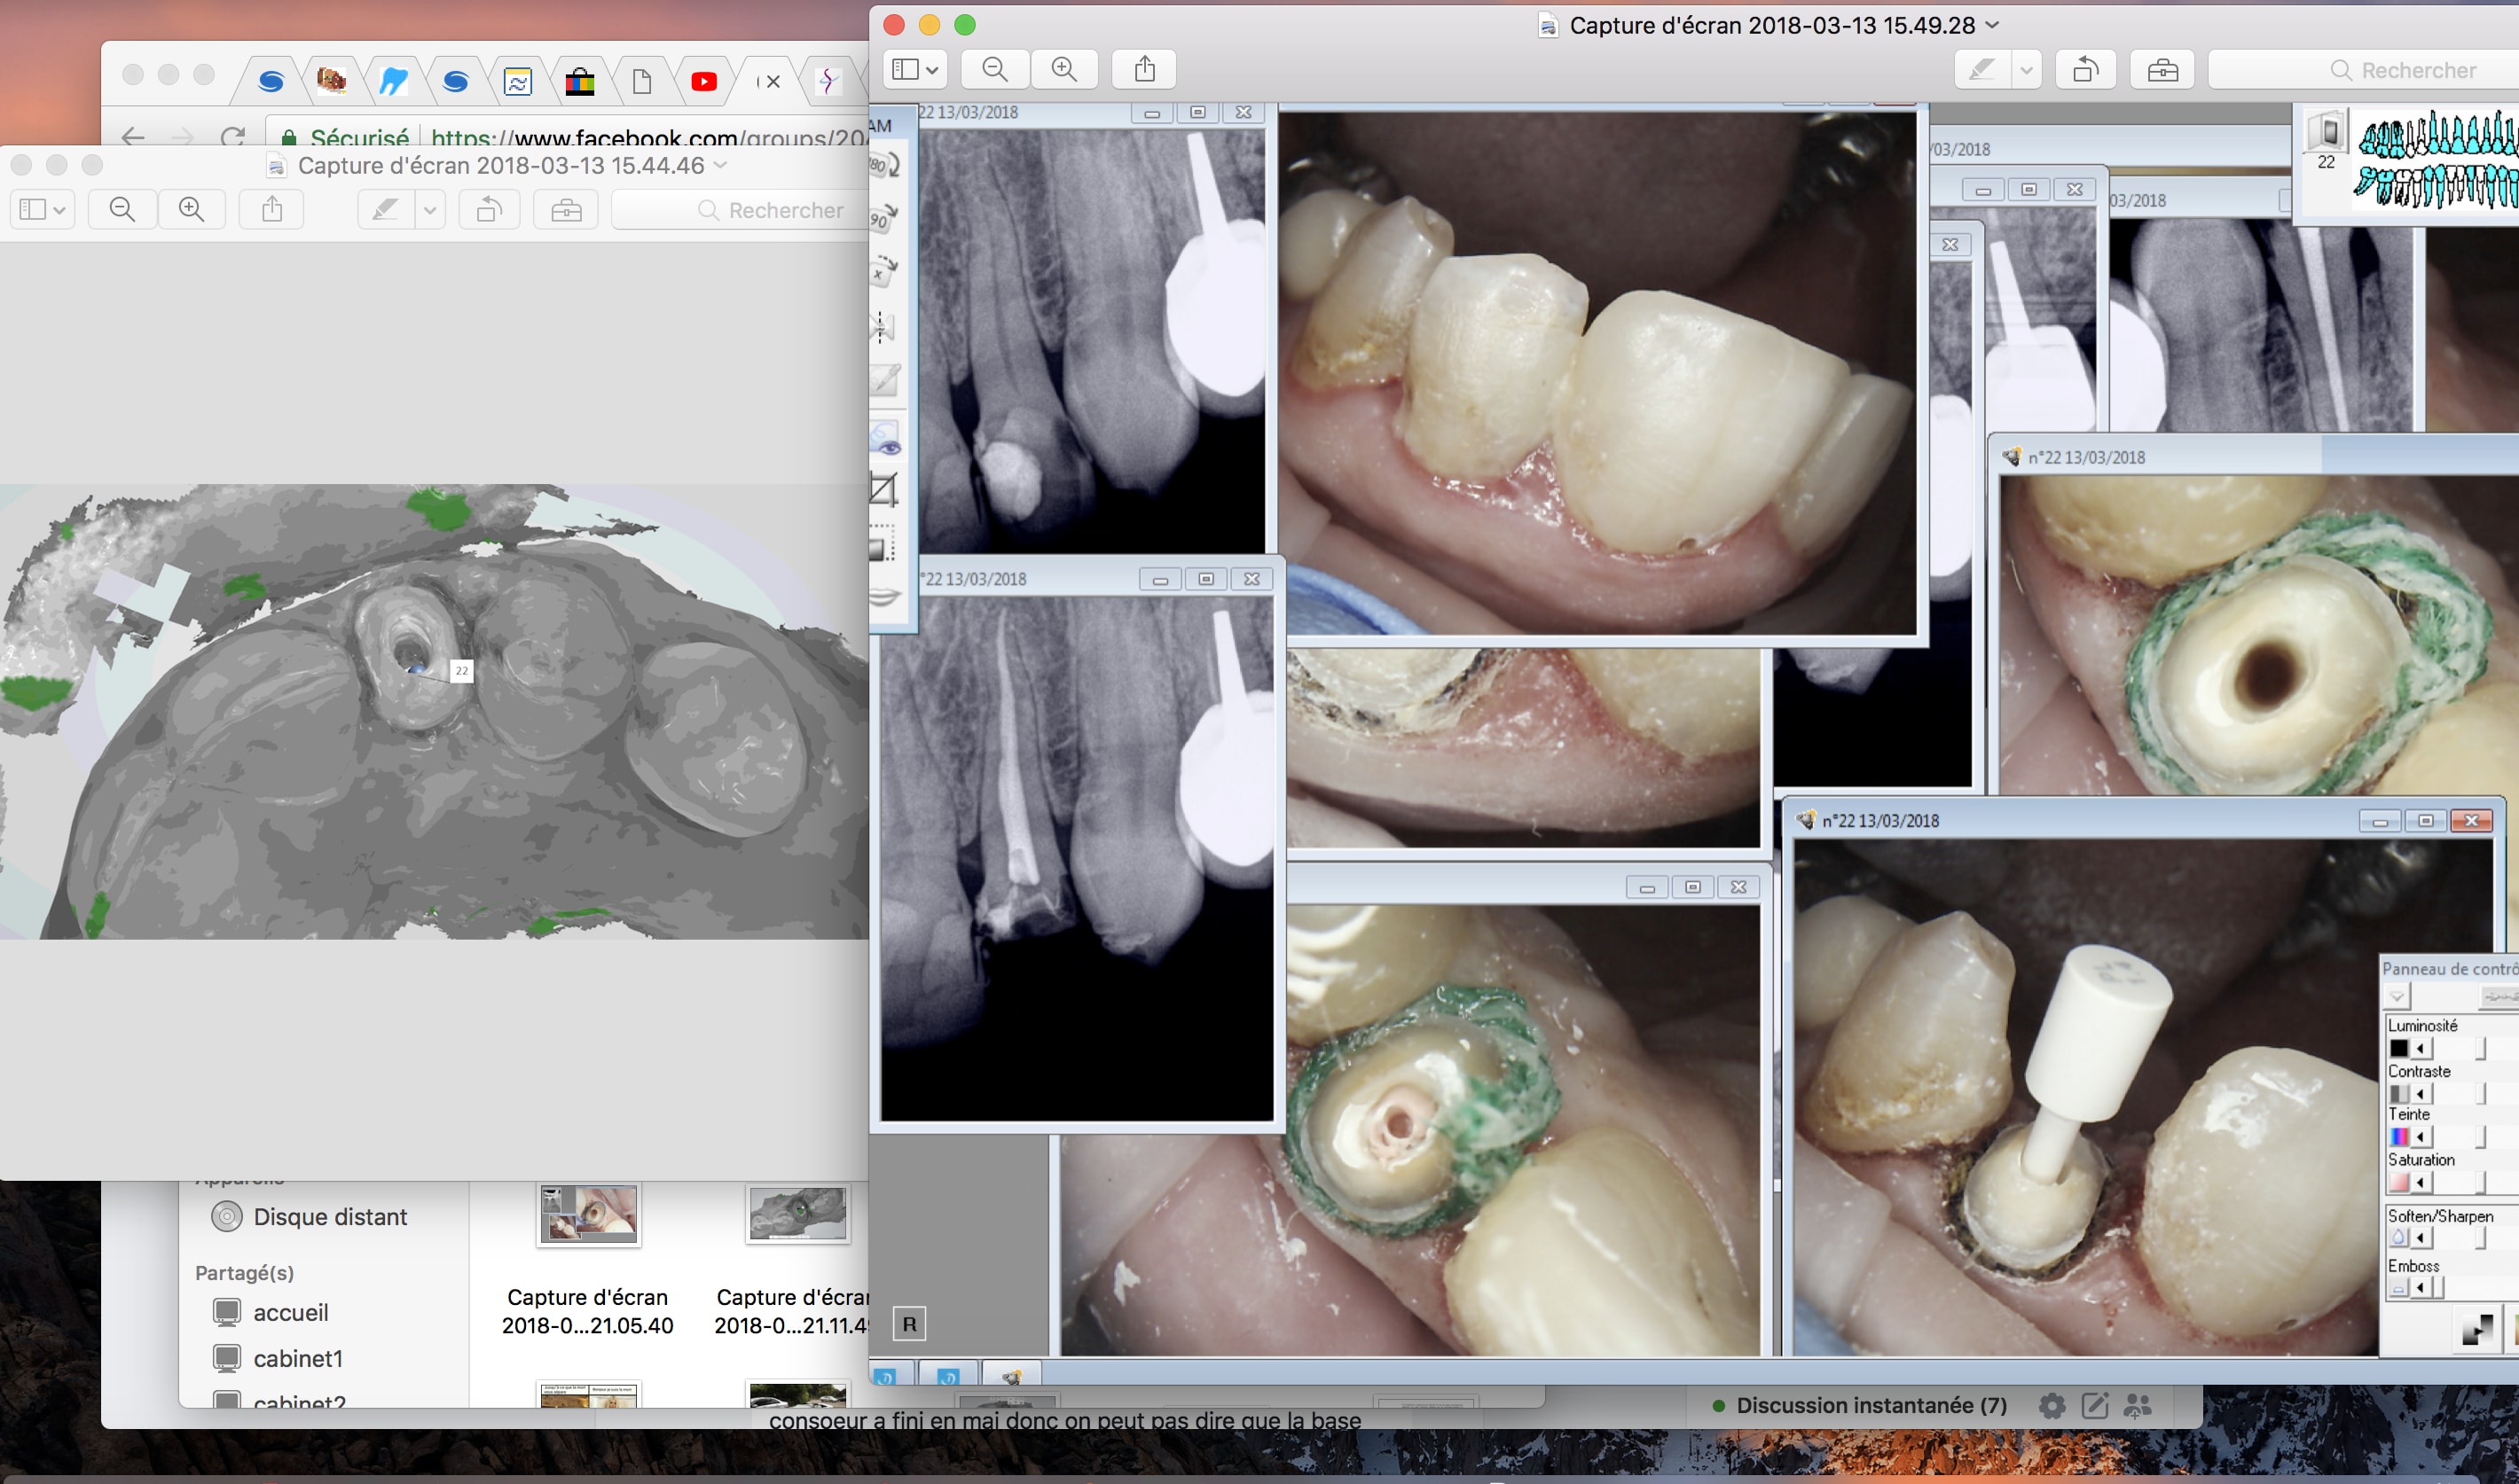Select the highlight pen in the 15.44.46 window

385,210
